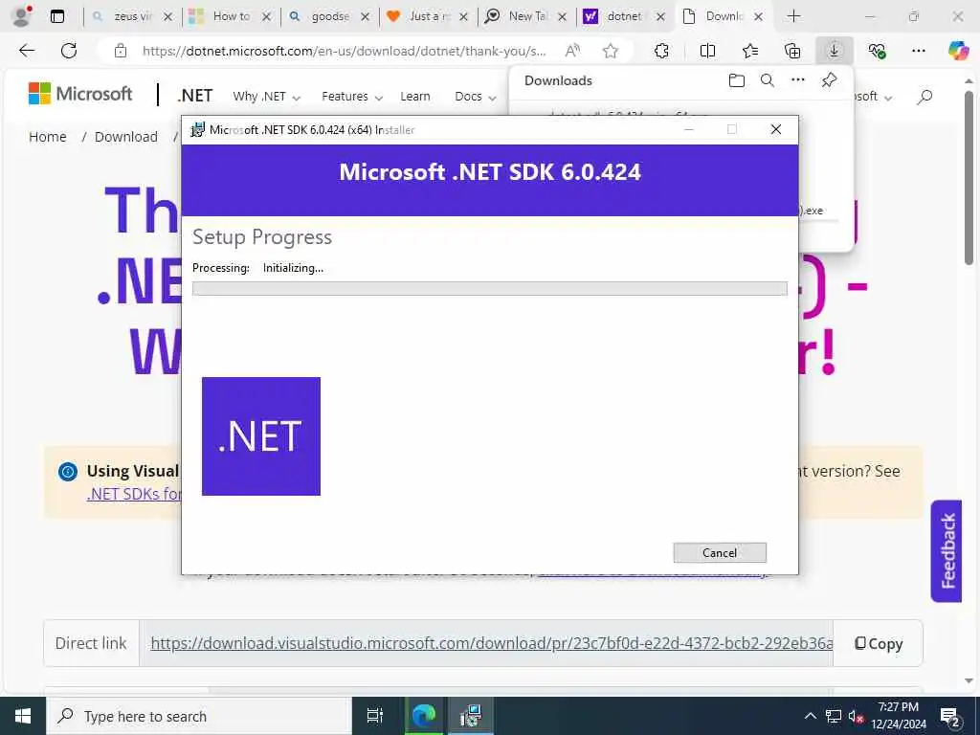980x735 pixels.
Task: Open the tab actions menu icon
Action: pos(56,17)
